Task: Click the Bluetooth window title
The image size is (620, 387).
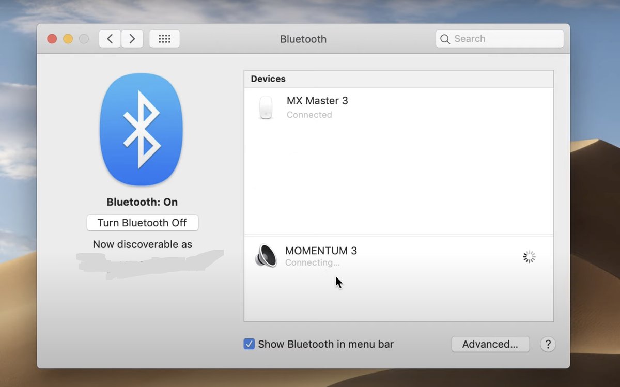Action: (303, 39)
